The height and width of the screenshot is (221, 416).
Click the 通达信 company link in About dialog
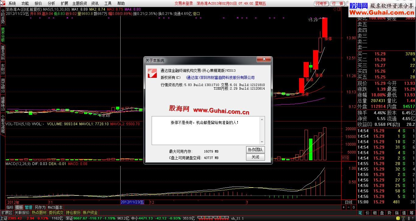220,78
